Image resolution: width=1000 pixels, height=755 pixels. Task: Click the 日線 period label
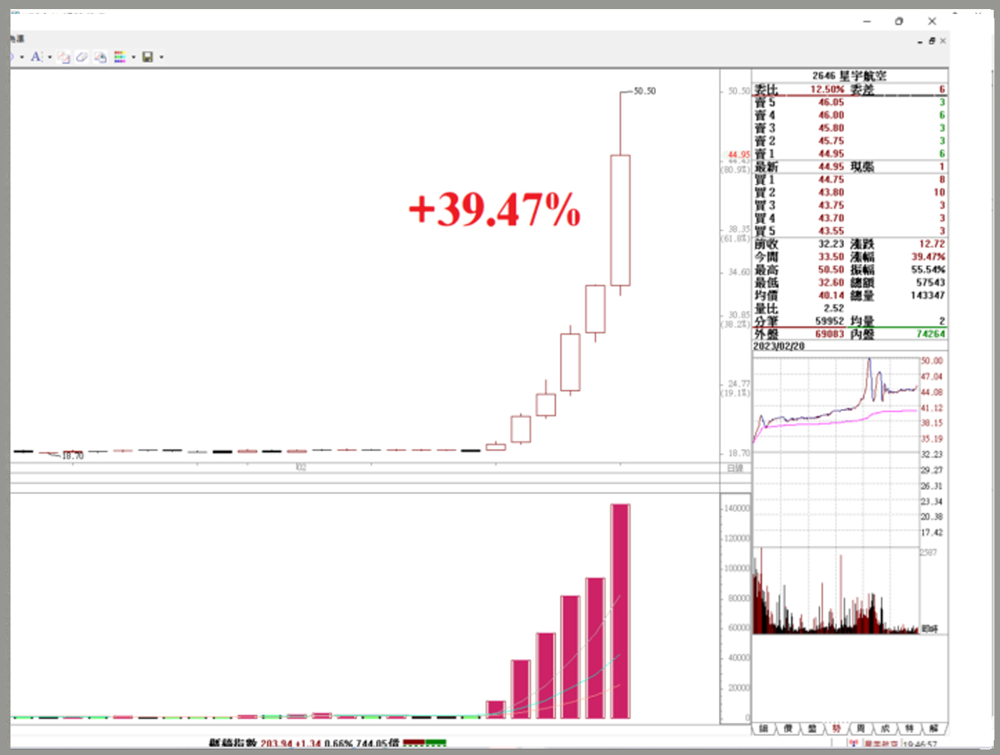pos(735,468)
